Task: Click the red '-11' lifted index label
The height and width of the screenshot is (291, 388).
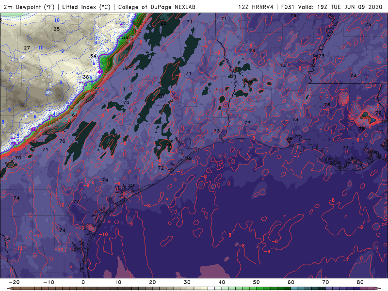Action: pyautogui.click(x=38, y=236)
